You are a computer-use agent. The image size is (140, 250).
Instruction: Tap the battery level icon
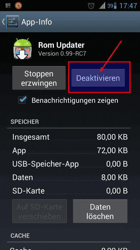115,6
